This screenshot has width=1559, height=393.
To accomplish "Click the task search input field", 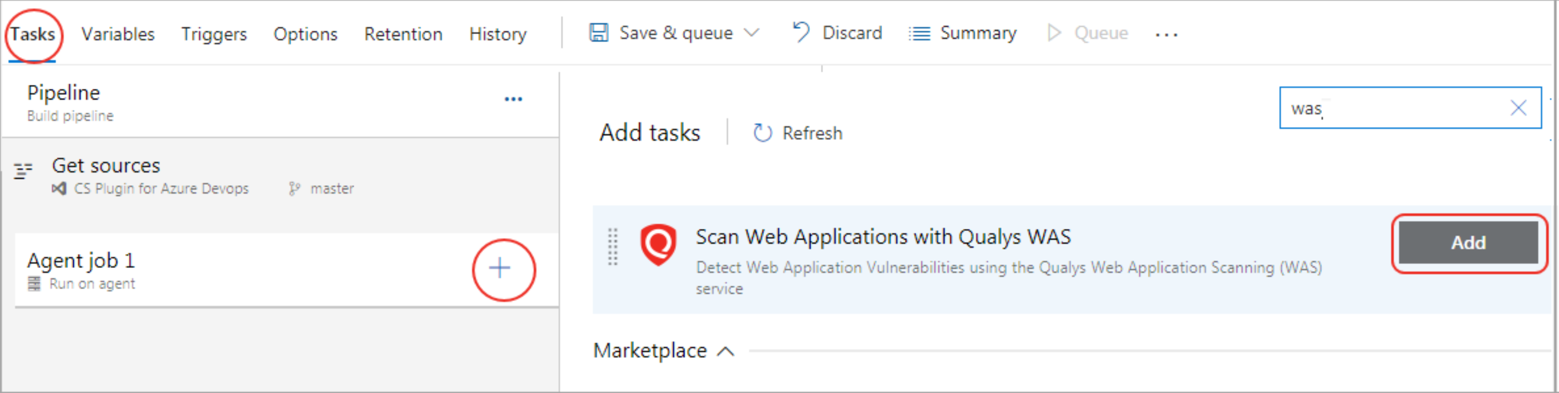I will click(x=1392, y=108).
